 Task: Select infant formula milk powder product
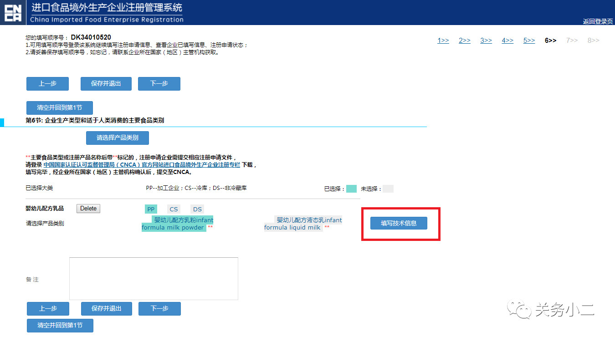(x=178, y=224)
